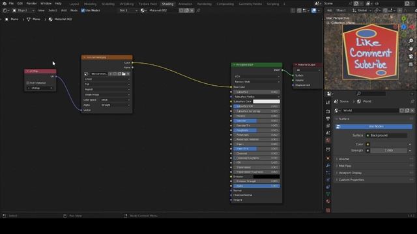Click the viewport pan hand gizmo
Screen dimensions: 417x234
(411, 49)
